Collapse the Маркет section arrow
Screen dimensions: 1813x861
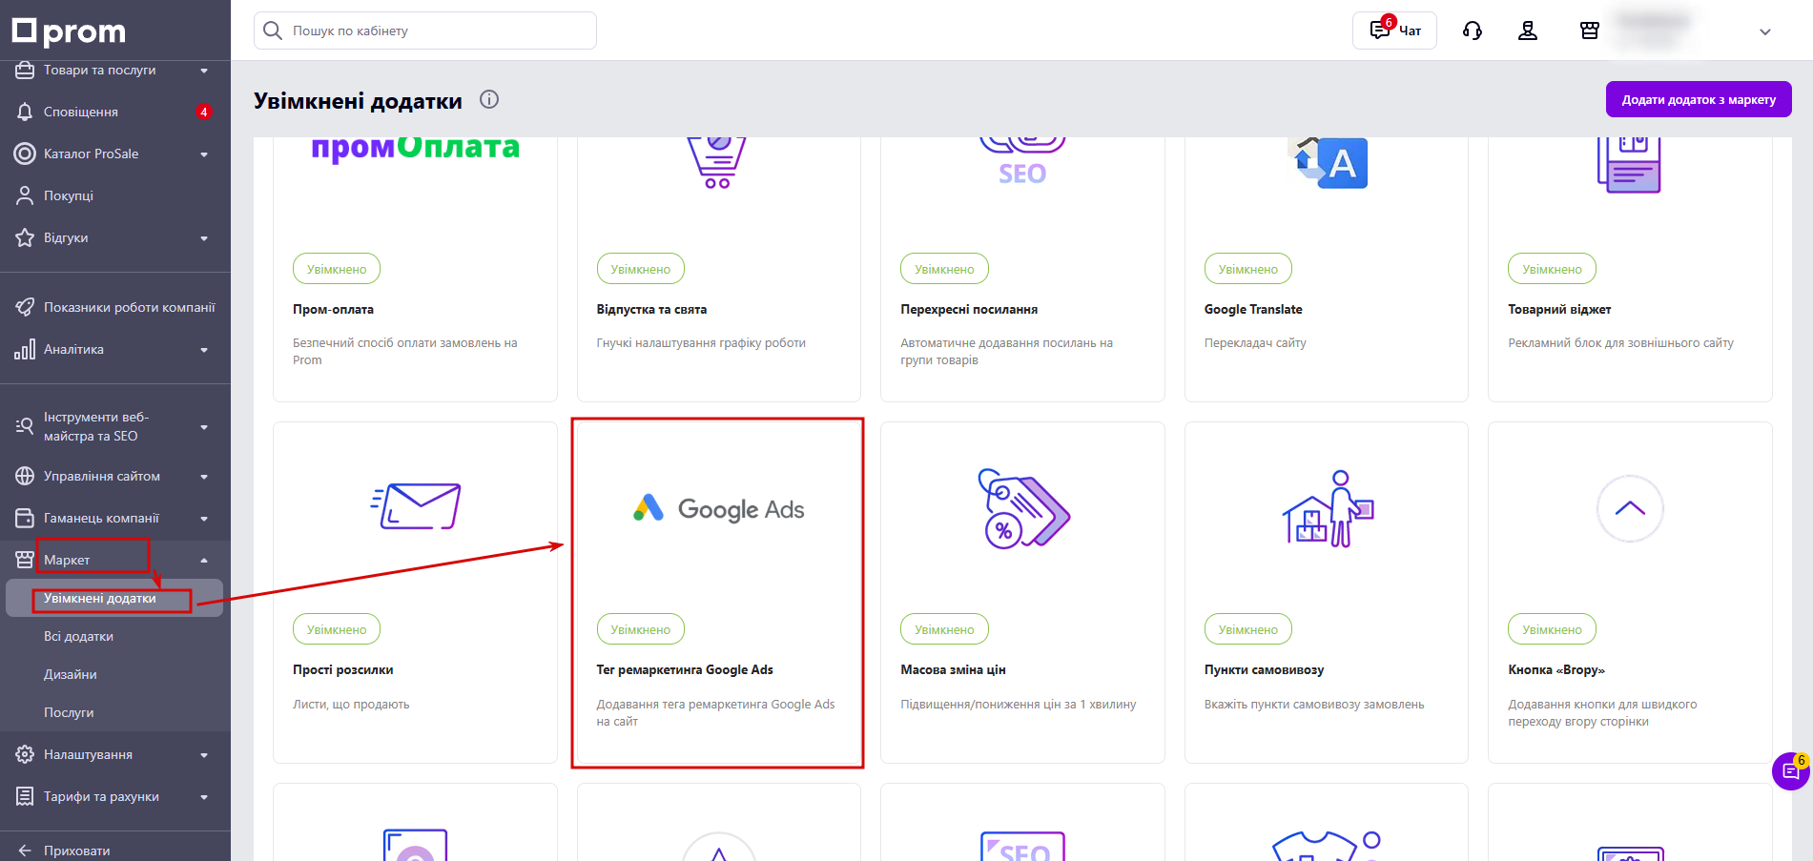coord(204,561)
